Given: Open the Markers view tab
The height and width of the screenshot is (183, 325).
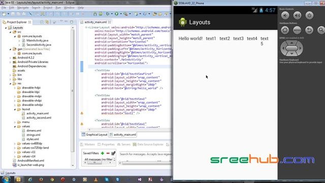Looking at the screenshot, I should (x=87, y=144).
